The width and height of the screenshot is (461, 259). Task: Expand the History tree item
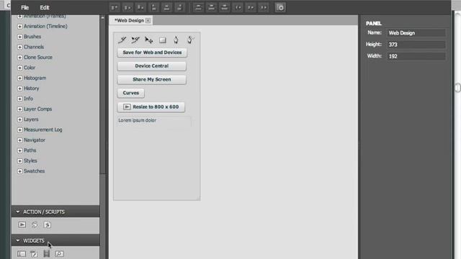(19, 88)
